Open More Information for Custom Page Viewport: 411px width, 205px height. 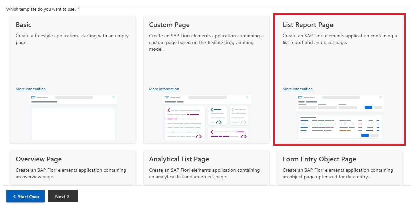tap(164, 89)
